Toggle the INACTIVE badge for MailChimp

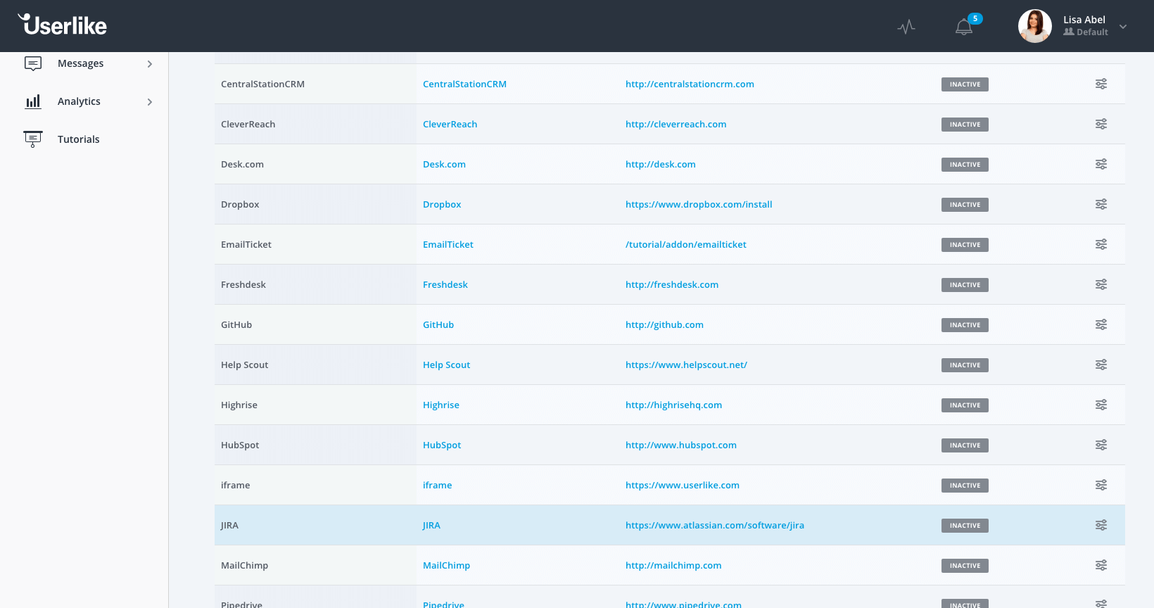[x=965, y=566]
